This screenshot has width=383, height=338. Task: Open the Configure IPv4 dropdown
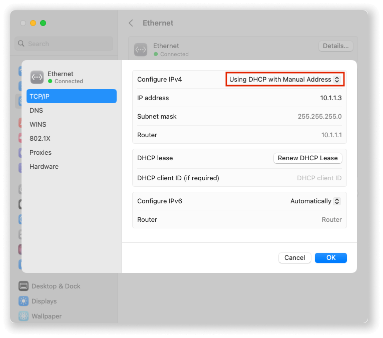285,80
